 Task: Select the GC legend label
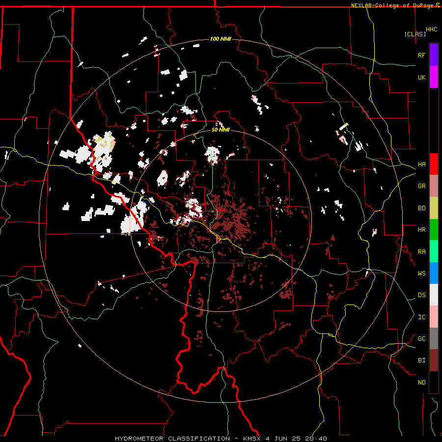coord(421,339)
